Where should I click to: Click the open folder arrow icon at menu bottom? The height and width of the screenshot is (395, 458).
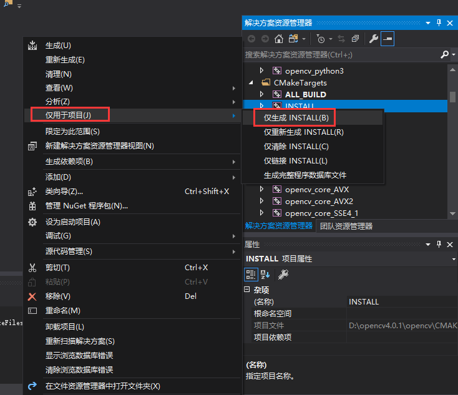[x=32, y=386]
